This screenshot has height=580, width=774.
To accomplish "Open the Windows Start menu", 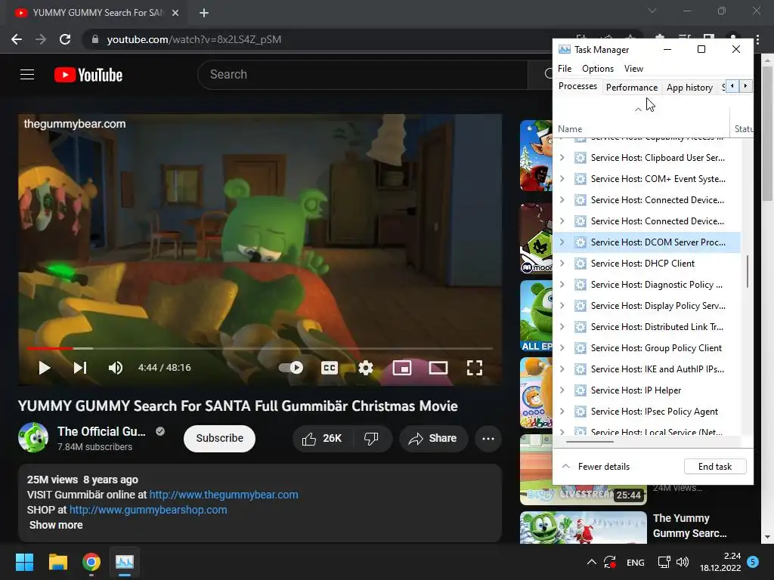I will click(x=24, y=562).
